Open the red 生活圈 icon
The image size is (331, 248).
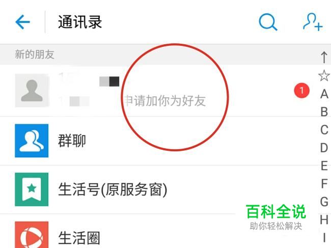tap(32, 235)
